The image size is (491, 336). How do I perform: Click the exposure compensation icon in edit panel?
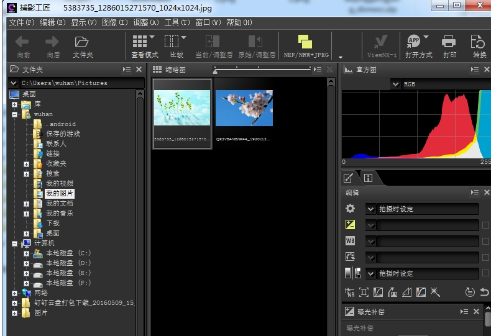pos(350,225)
